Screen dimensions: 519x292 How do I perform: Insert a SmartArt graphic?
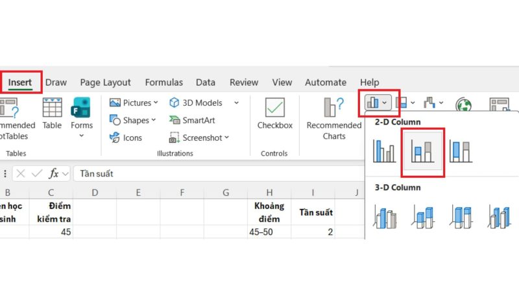(x=192, y=120)
